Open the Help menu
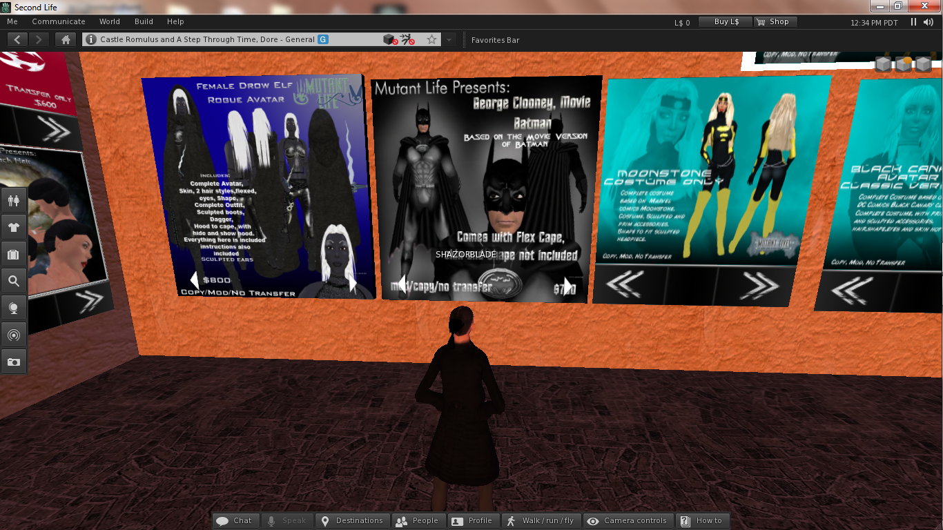 click(x=175, y=21)
